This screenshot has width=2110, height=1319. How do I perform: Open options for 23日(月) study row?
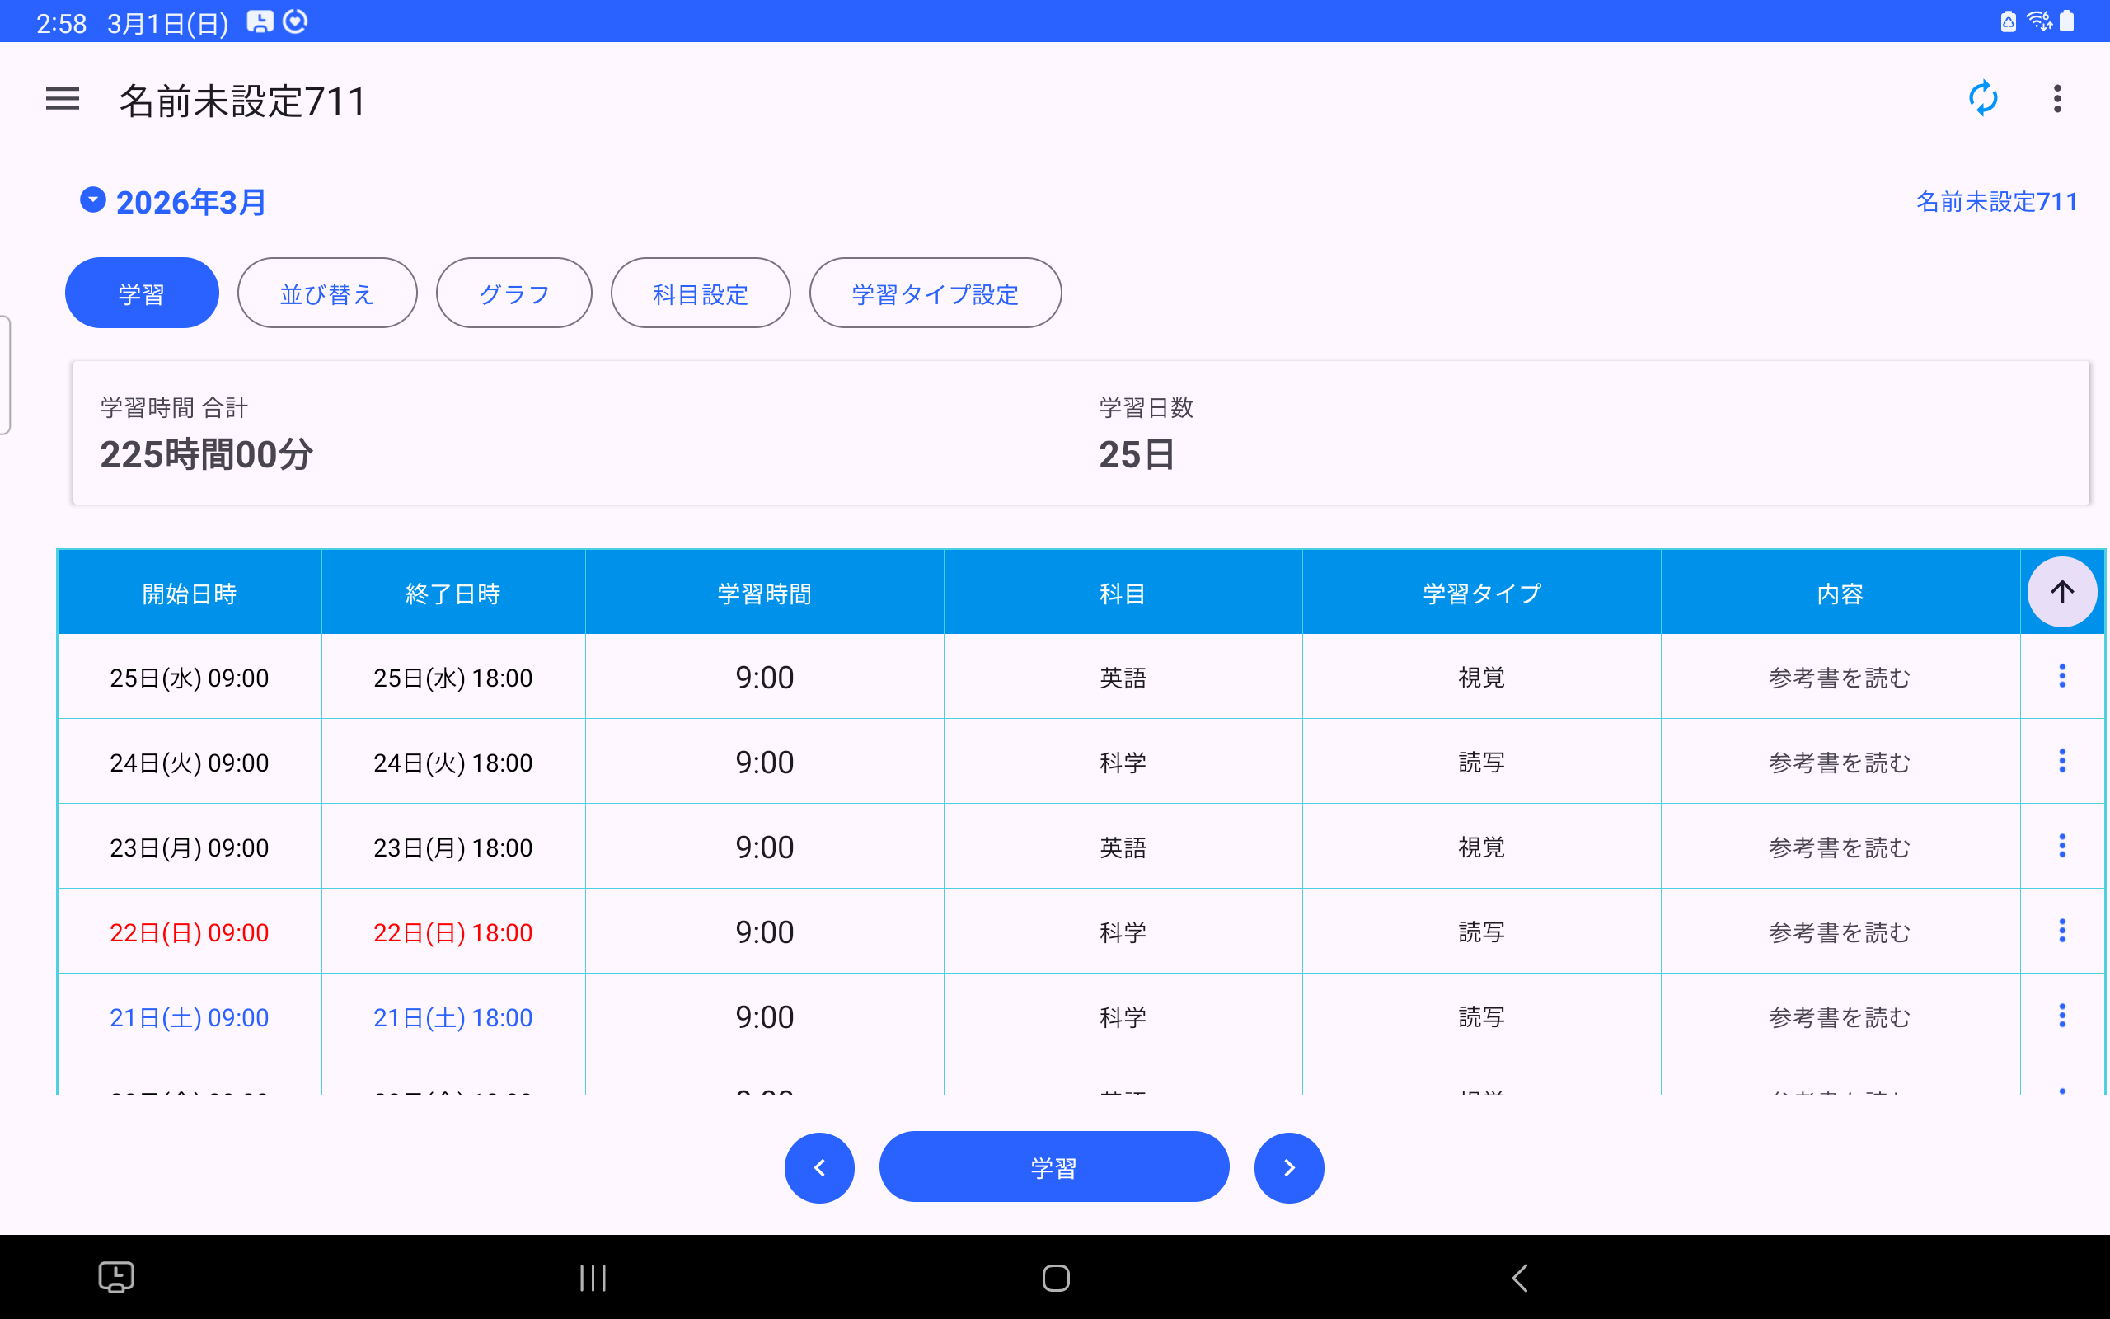[2061, 846]
